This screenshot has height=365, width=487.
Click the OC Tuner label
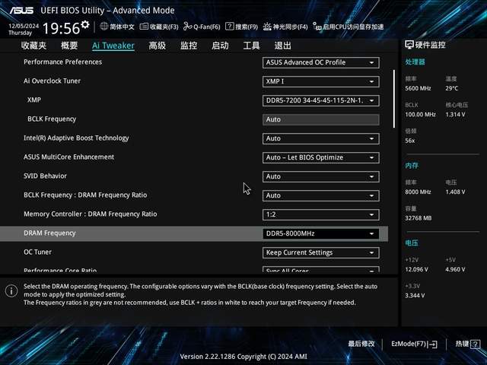pos(37,252)
